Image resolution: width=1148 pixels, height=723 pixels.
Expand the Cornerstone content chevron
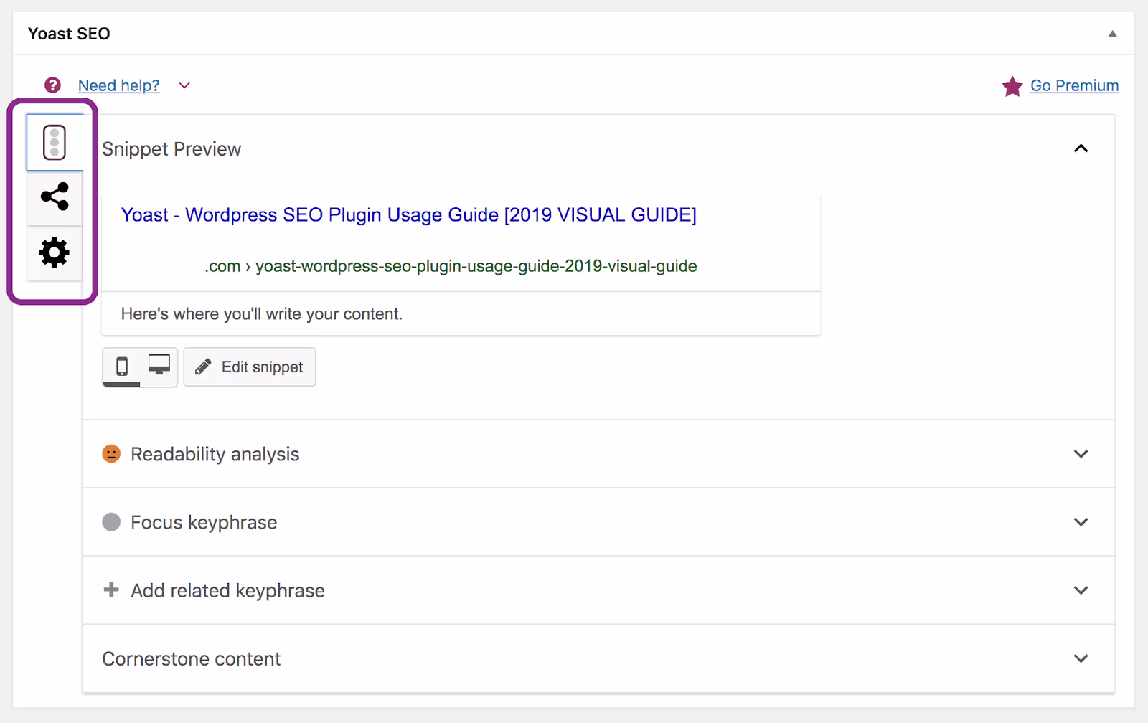(x=1081, y=658)
